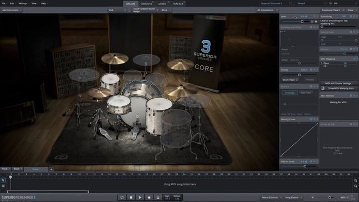The image size is (359, 202).
Task: Open the Macro Controls panel
Action: [x=271, y=198]
